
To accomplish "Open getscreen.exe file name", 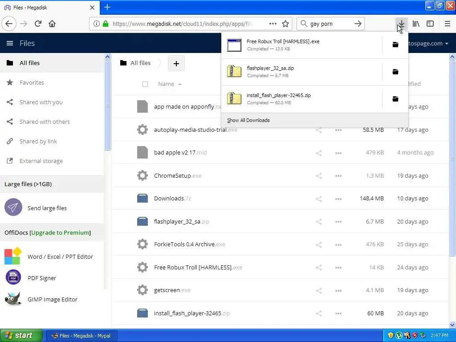I will pos(172,290).
